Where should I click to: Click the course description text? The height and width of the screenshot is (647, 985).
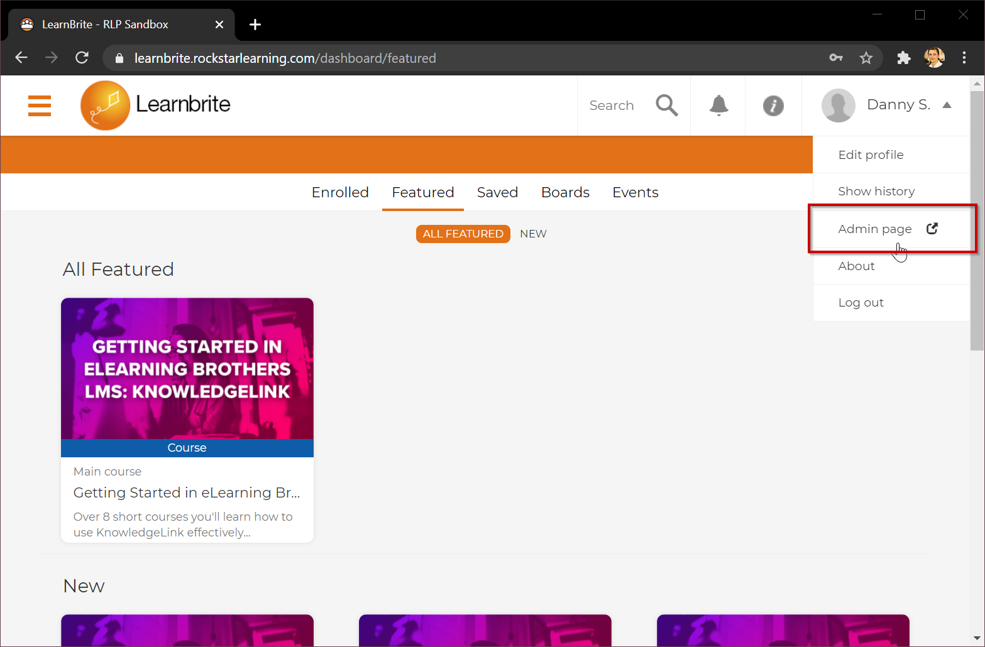tap(183, 525)
